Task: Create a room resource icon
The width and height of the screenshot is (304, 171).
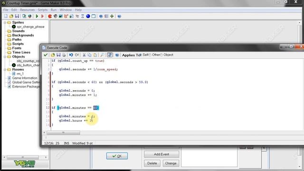Action: tap(94, 16)
